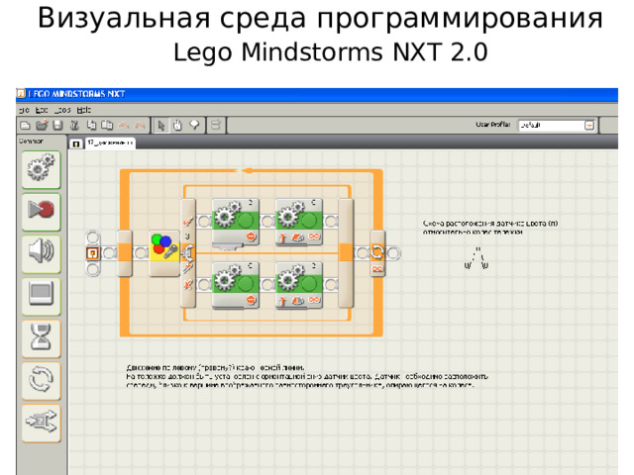Select the program start point icon
The width and height of the screenshot is (634, 475).
(x=93, y=253)
